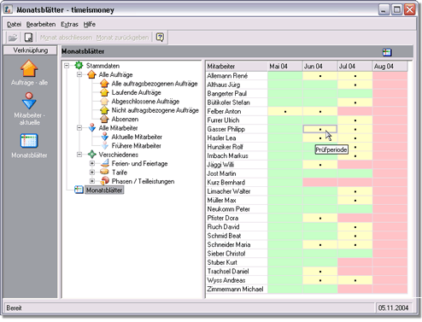Collapse the Alle Mitarbeiter tree node
Screen dimensions: 422x322
click(79, 128)
